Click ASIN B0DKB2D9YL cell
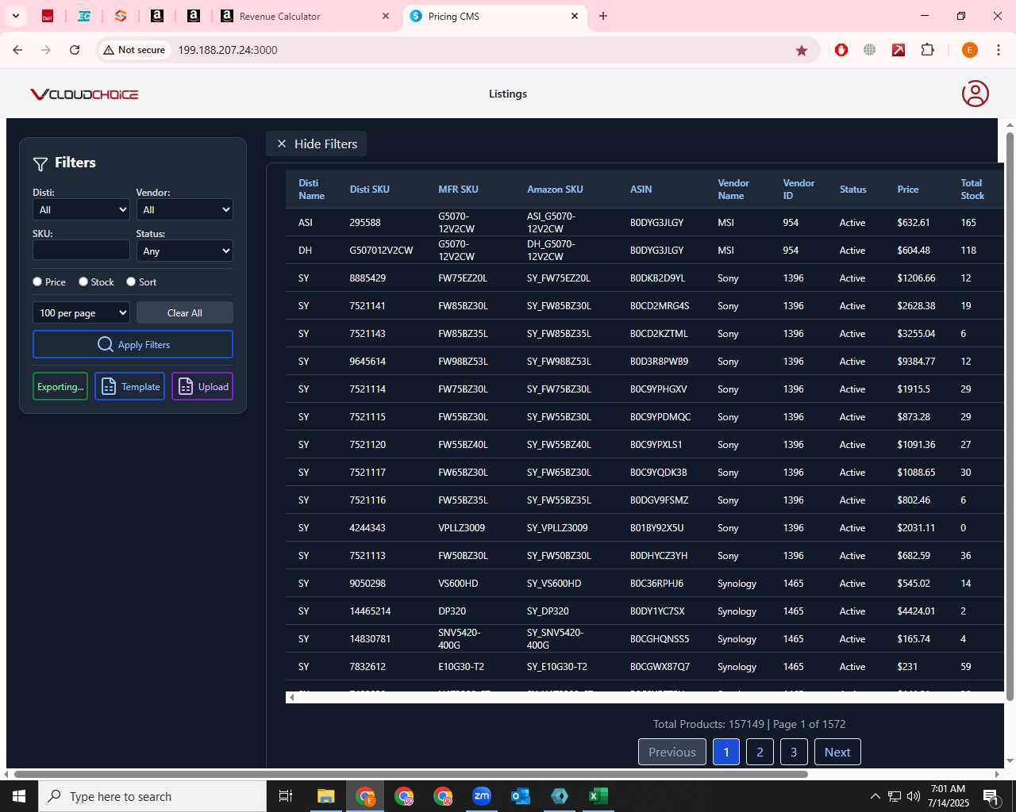The image size is (1016, 812). (x=657, y=278)
